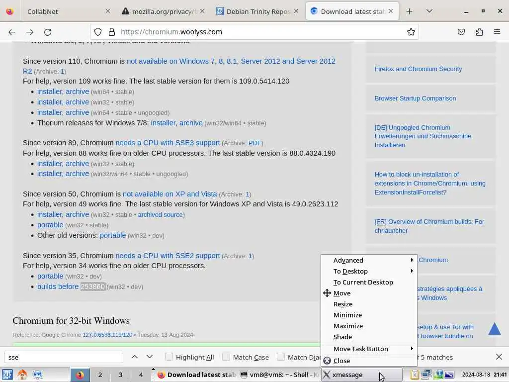The width and height of the screenshot is (509, 382).
Task: Bookmark this page with the star
Action: click(411, 32)
